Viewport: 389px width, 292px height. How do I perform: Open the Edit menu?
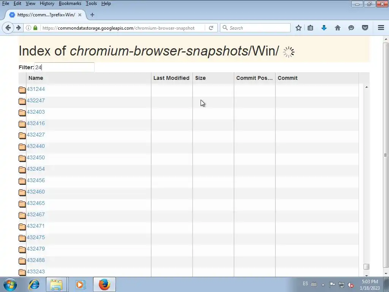pyautogui.click(x=17, y=3)
